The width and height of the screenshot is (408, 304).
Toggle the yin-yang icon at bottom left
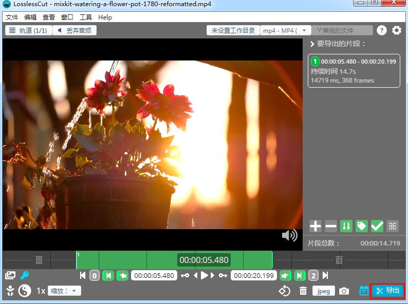[x=24, y=291]
